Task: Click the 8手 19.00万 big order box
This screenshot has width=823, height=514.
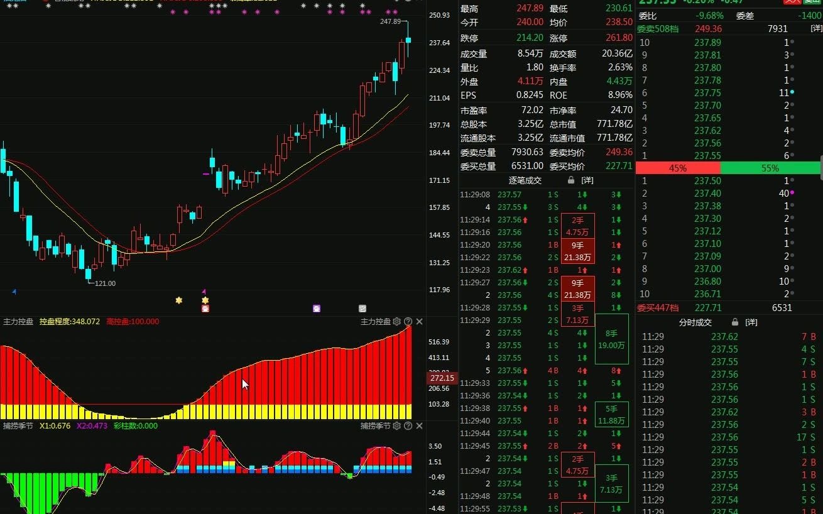Action: [611, 339]
